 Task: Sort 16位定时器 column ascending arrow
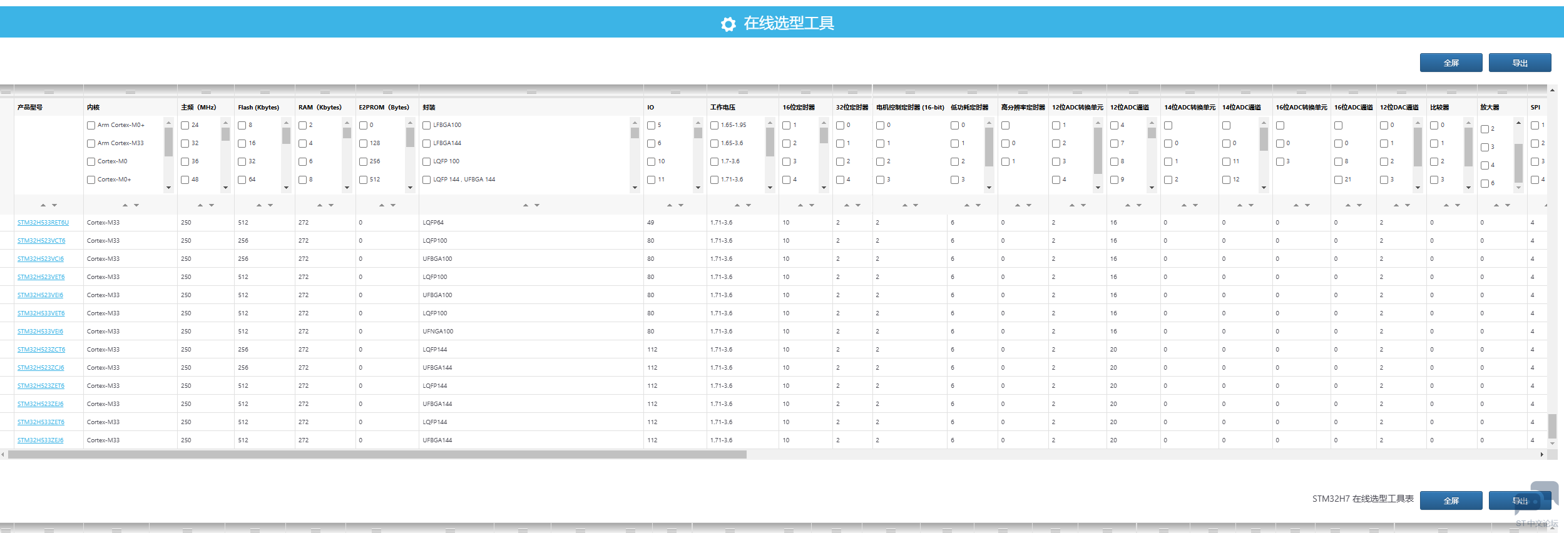pyautogui.click(x=800, y=205)
